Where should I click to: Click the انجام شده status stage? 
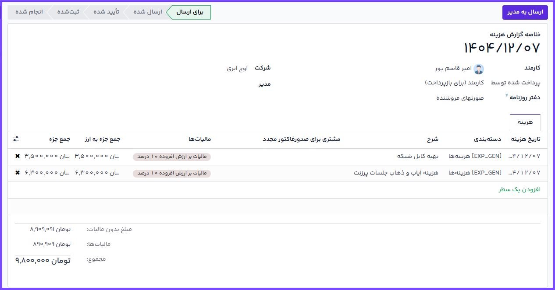tap(29, 12)
